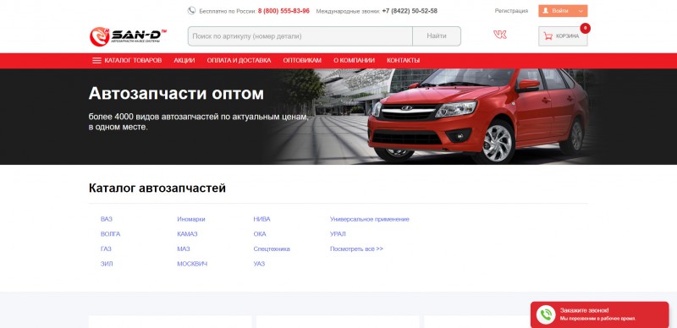Image resolution: width=677 pixels, height=328 pixels.
Task: Open the ВАЗ catalog category
Action: coord(107,219)
